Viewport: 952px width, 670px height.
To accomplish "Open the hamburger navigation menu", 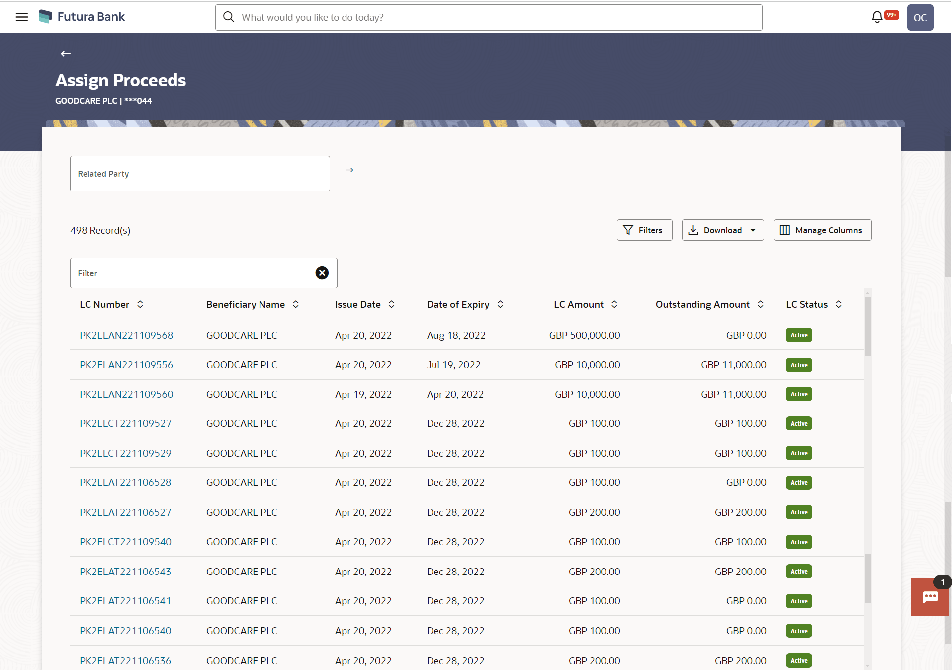I will [x=22, y=17].
